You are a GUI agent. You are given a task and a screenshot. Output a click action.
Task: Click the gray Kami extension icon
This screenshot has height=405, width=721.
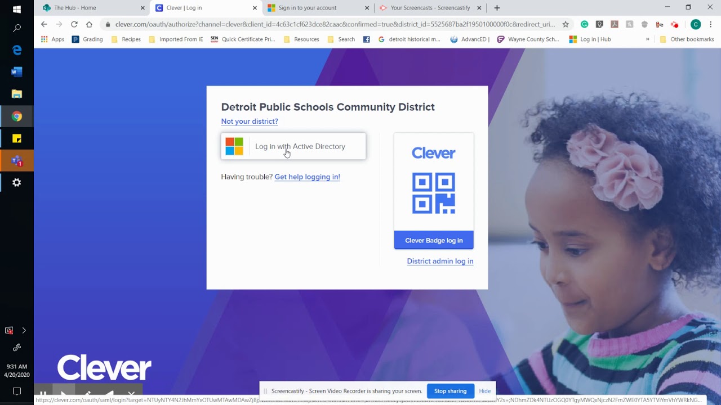tap(630, 24)
